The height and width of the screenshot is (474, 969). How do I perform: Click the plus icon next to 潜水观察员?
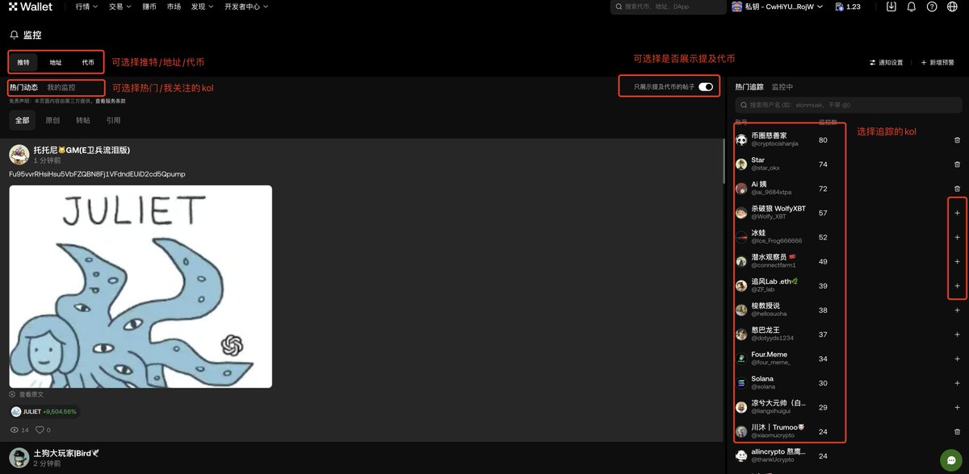click(x=957, y=261)
